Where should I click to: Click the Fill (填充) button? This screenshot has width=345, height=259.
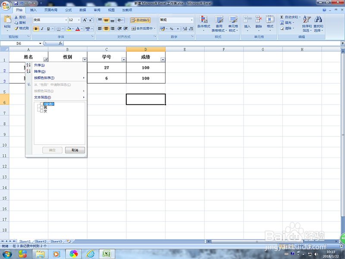pos(287,23)
